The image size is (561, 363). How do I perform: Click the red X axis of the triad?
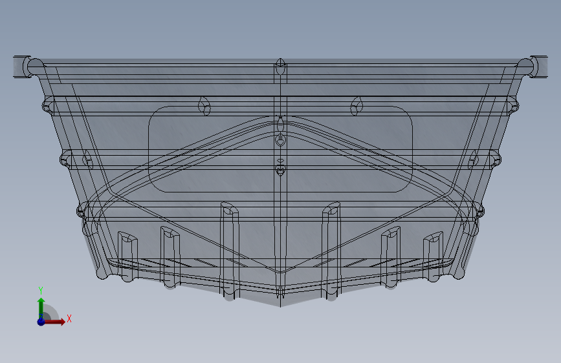point(54,322)
